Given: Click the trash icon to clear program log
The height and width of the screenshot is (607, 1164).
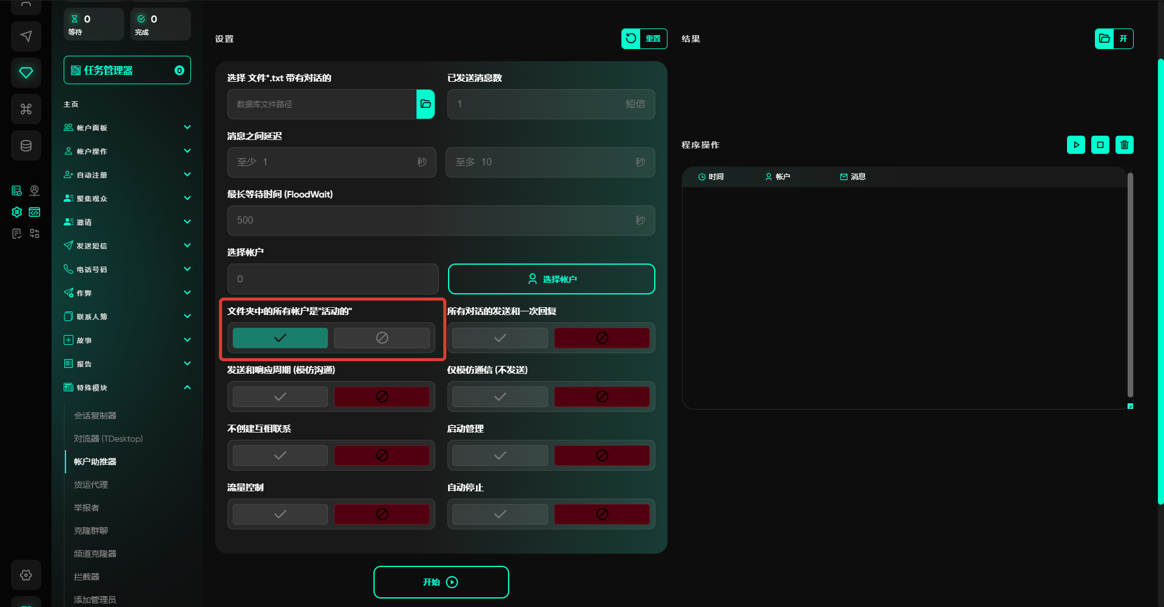Looking at the screenshot, I should click(1124, 145).
